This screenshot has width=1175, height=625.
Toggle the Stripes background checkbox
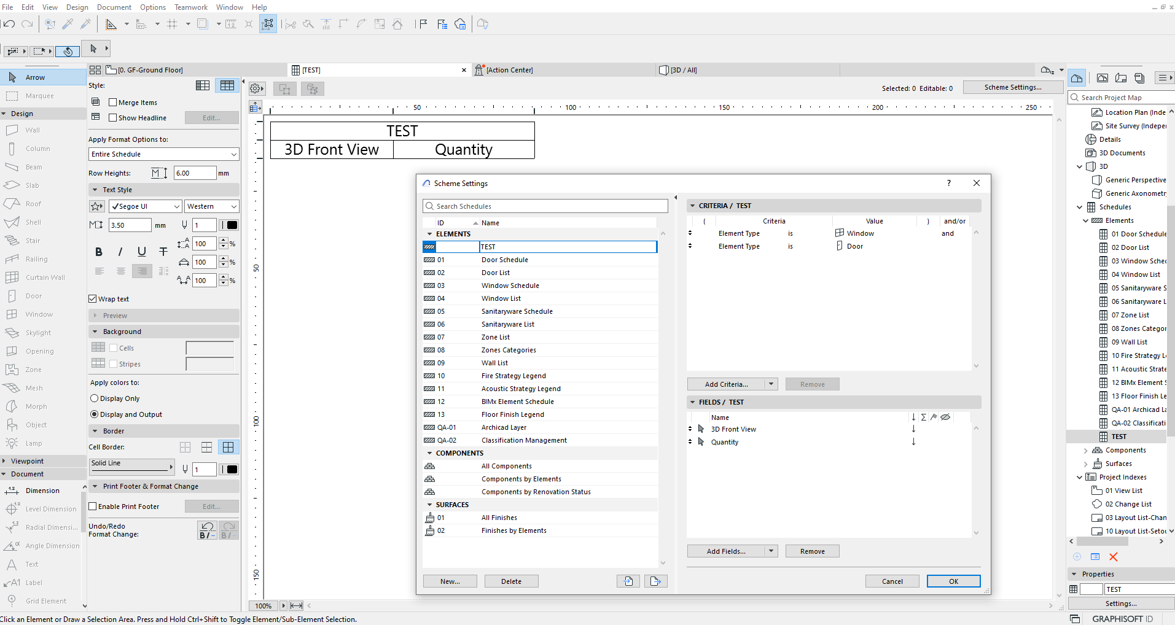pos(114,364)
